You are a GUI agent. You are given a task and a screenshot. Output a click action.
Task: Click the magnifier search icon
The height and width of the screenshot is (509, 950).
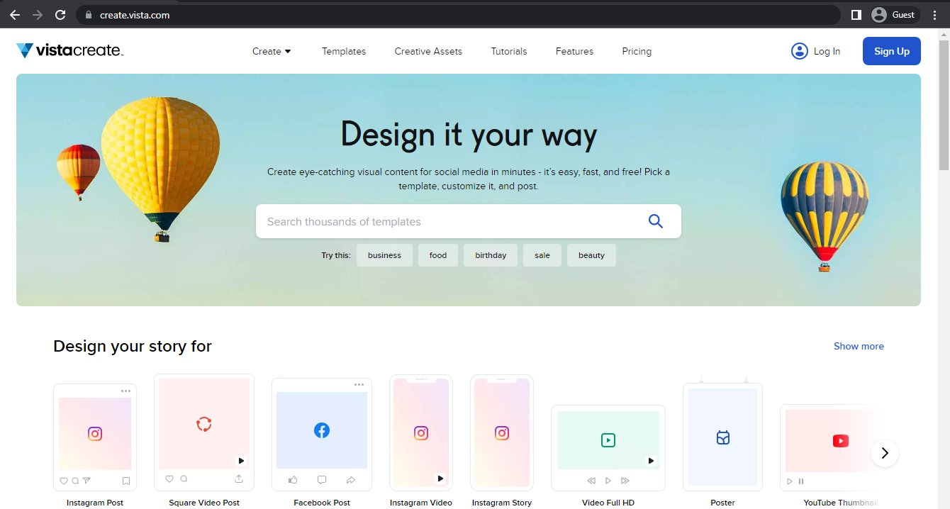[656, 221]
